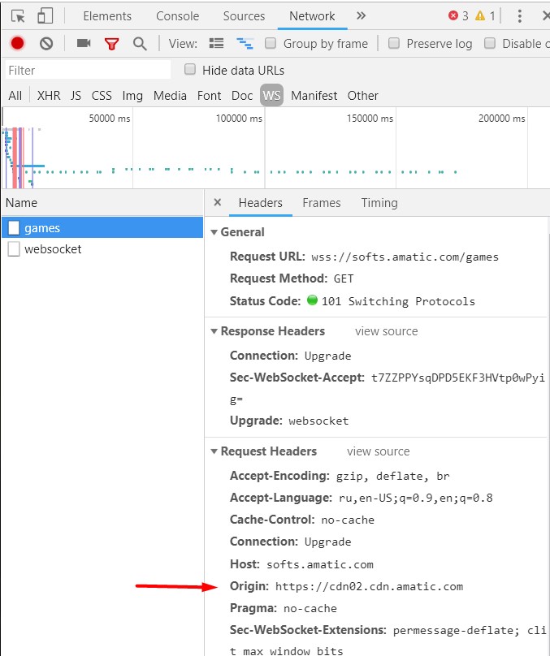Collapse the General section
The image size is (550, 656).
[x=214, y=232]
